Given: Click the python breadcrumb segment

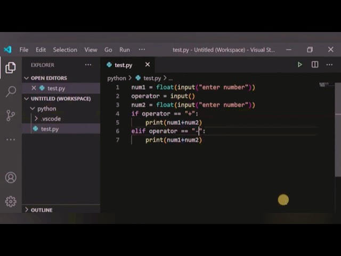Looking at the screenshot, I should [117, 78].
